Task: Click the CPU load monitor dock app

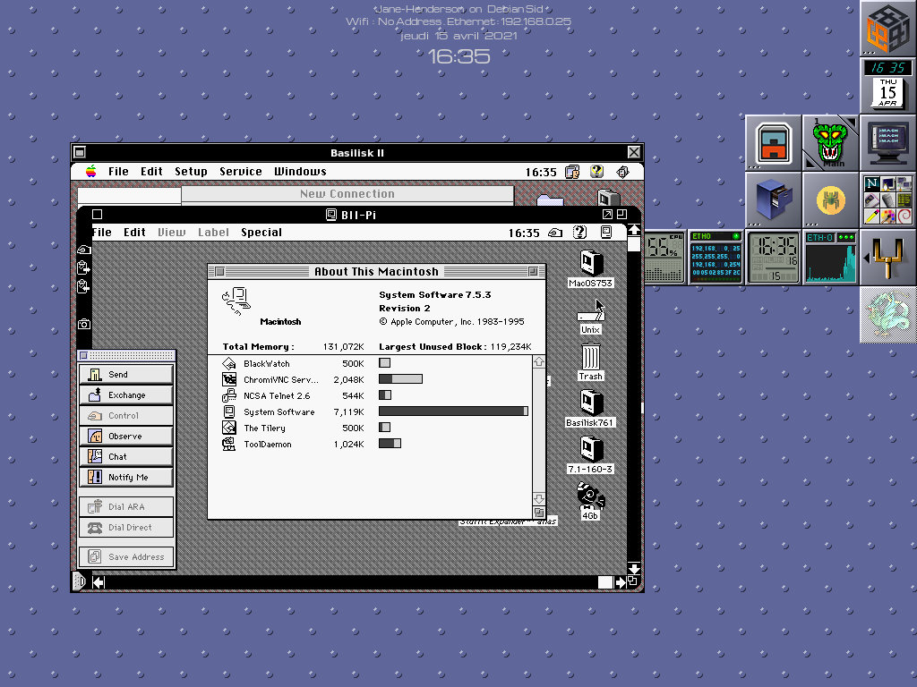Action: click(x=665, y=258)
